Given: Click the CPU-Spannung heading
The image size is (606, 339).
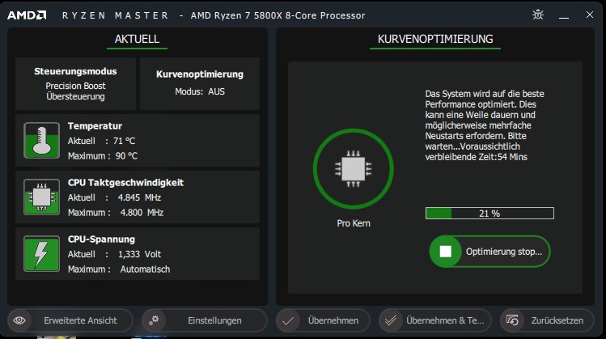Looking at the screenshot, I should [101, 239].
